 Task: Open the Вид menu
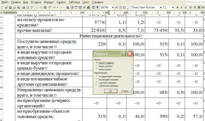click(x=26, y=2)
